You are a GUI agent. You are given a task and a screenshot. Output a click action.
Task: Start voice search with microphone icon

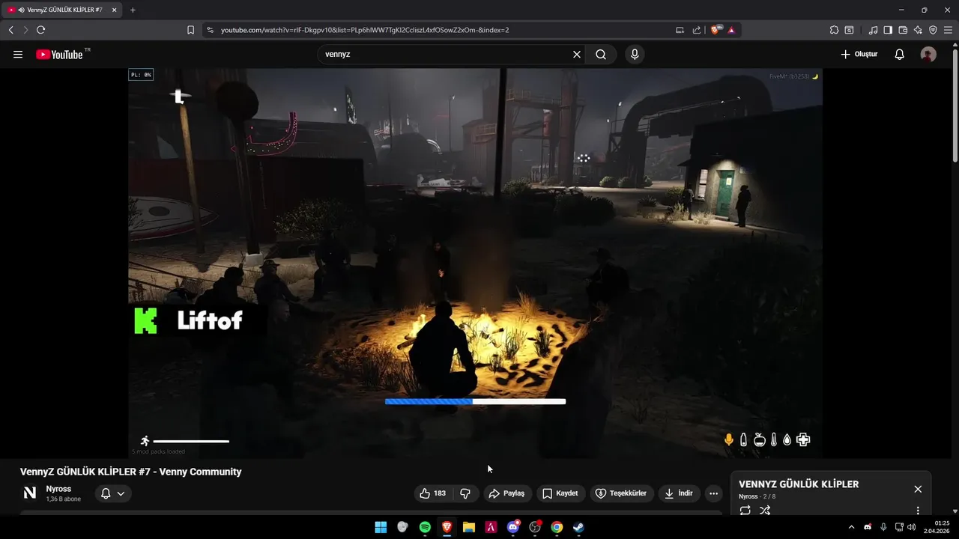coord(635,54)
